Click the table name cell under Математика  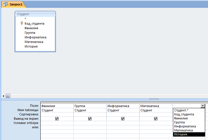coord(156,110)
